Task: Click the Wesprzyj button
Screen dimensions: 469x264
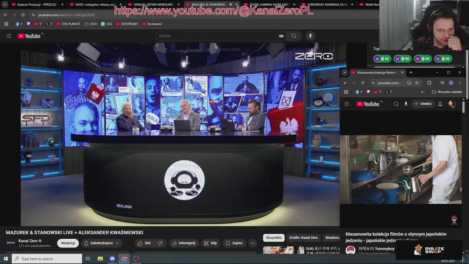Action: [x=68, y=243]
